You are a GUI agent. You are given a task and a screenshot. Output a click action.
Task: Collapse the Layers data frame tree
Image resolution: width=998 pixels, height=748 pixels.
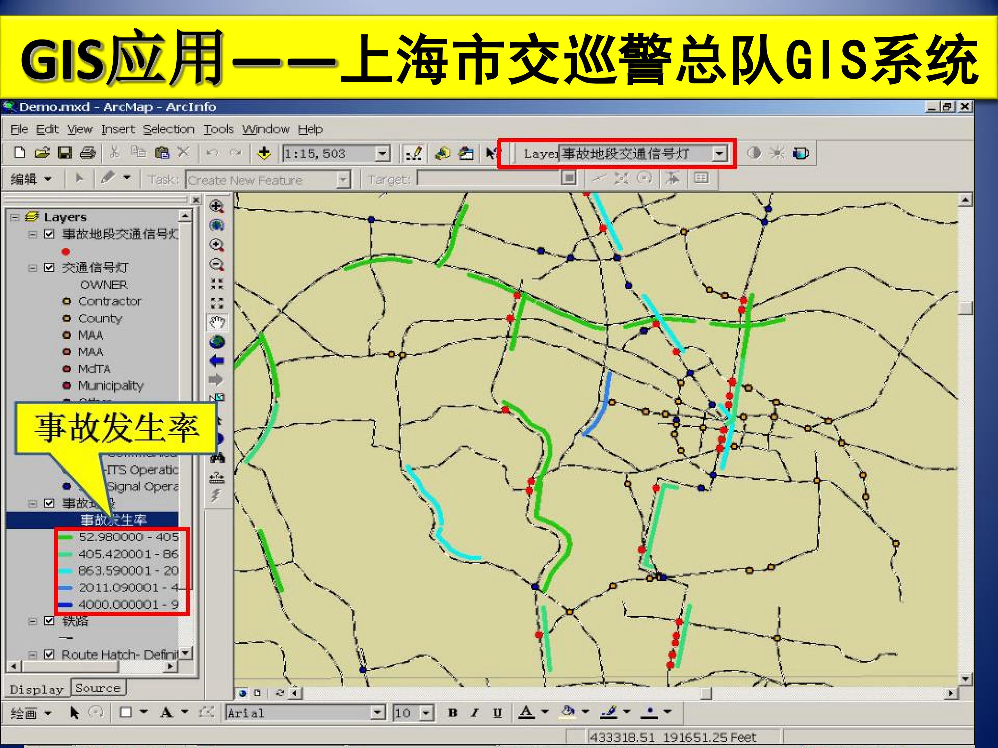coord(15,217)
